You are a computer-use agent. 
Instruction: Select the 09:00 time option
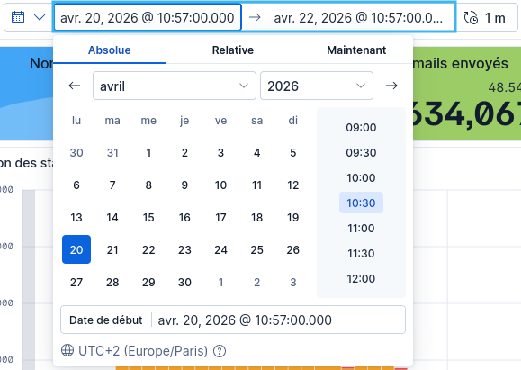point(361,127)
